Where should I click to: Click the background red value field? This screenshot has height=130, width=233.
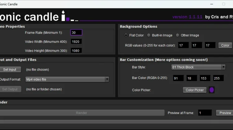[183, 45]
